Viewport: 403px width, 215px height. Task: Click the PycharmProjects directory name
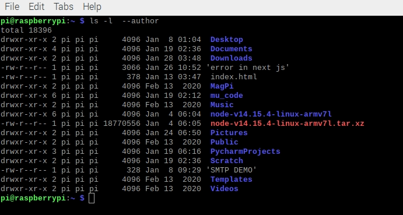click(x=246, y=151)
